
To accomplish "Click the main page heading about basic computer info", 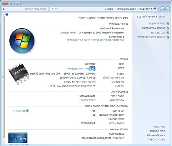I will pyautogui.click(x=103, y=18).
